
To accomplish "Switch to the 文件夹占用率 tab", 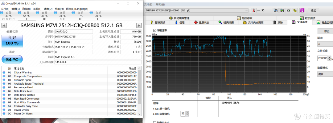I will (x=253, y=22).
